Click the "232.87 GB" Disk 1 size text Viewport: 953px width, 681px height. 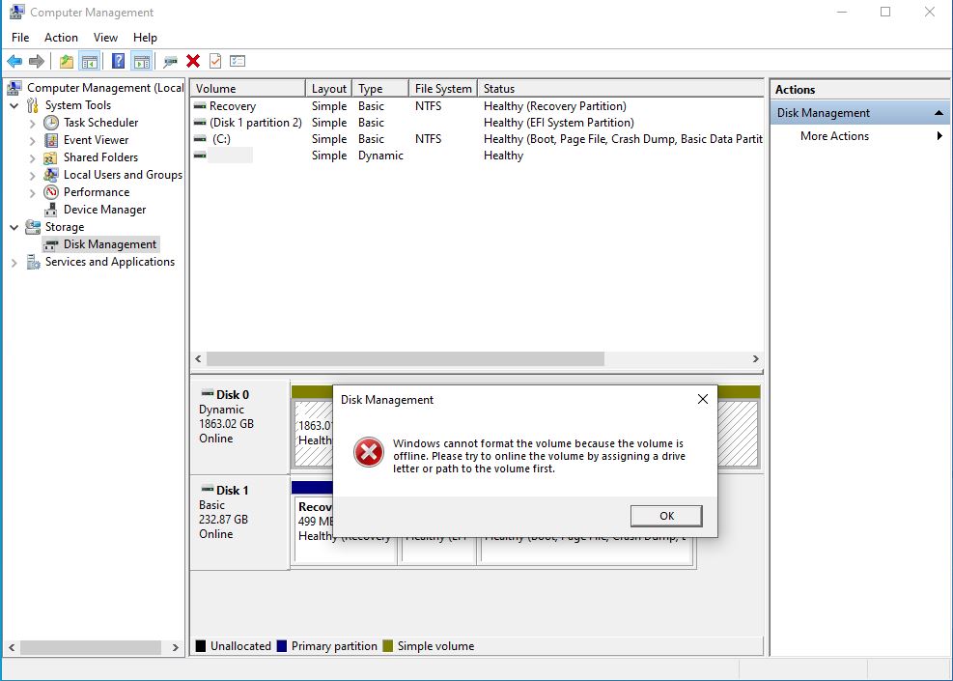[x=223, y=520]
